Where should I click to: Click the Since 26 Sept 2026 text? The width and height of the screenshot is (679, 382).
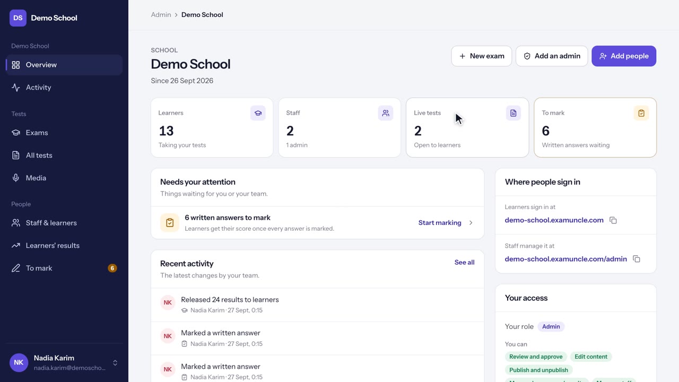(182, 81)
